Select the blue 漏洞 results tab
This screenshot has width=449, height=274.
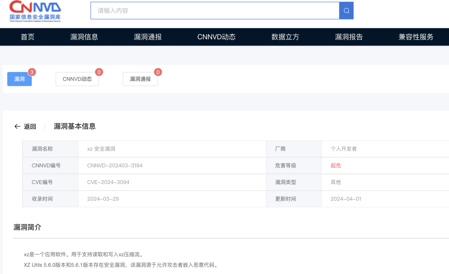point(20,79)
